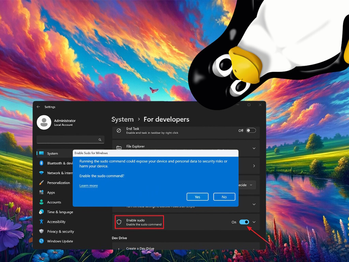Screen dimensions: 349x262
Task: Click the Windows Update sync icon
Action: [42, 241]
